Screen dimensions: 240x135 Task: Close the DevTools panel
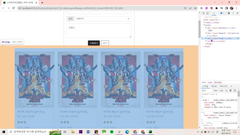pos(238,13)
